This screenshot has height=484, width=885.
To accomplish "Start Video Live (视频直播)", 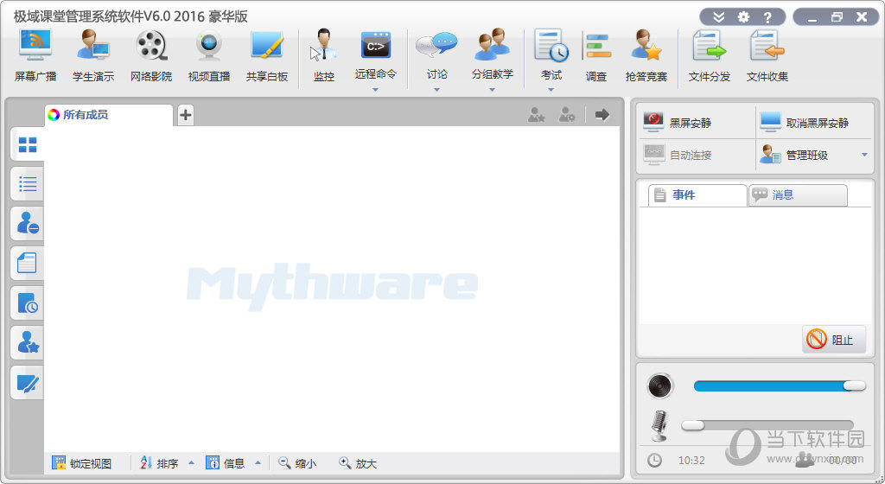I will click(x=209, y=56).
